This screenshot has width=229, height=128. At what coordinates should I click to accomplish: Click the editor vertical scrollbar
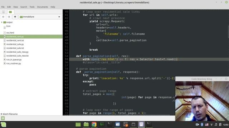tap(228, 32)
